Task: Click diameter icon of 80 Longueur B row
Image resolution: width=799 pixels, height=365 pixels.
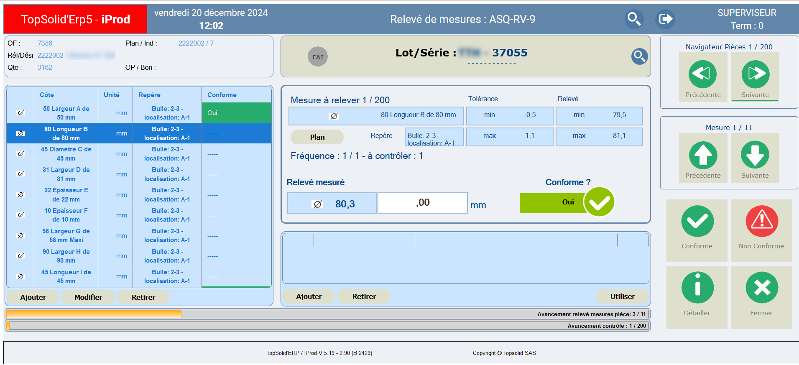Action: click(x=20, y=133)
